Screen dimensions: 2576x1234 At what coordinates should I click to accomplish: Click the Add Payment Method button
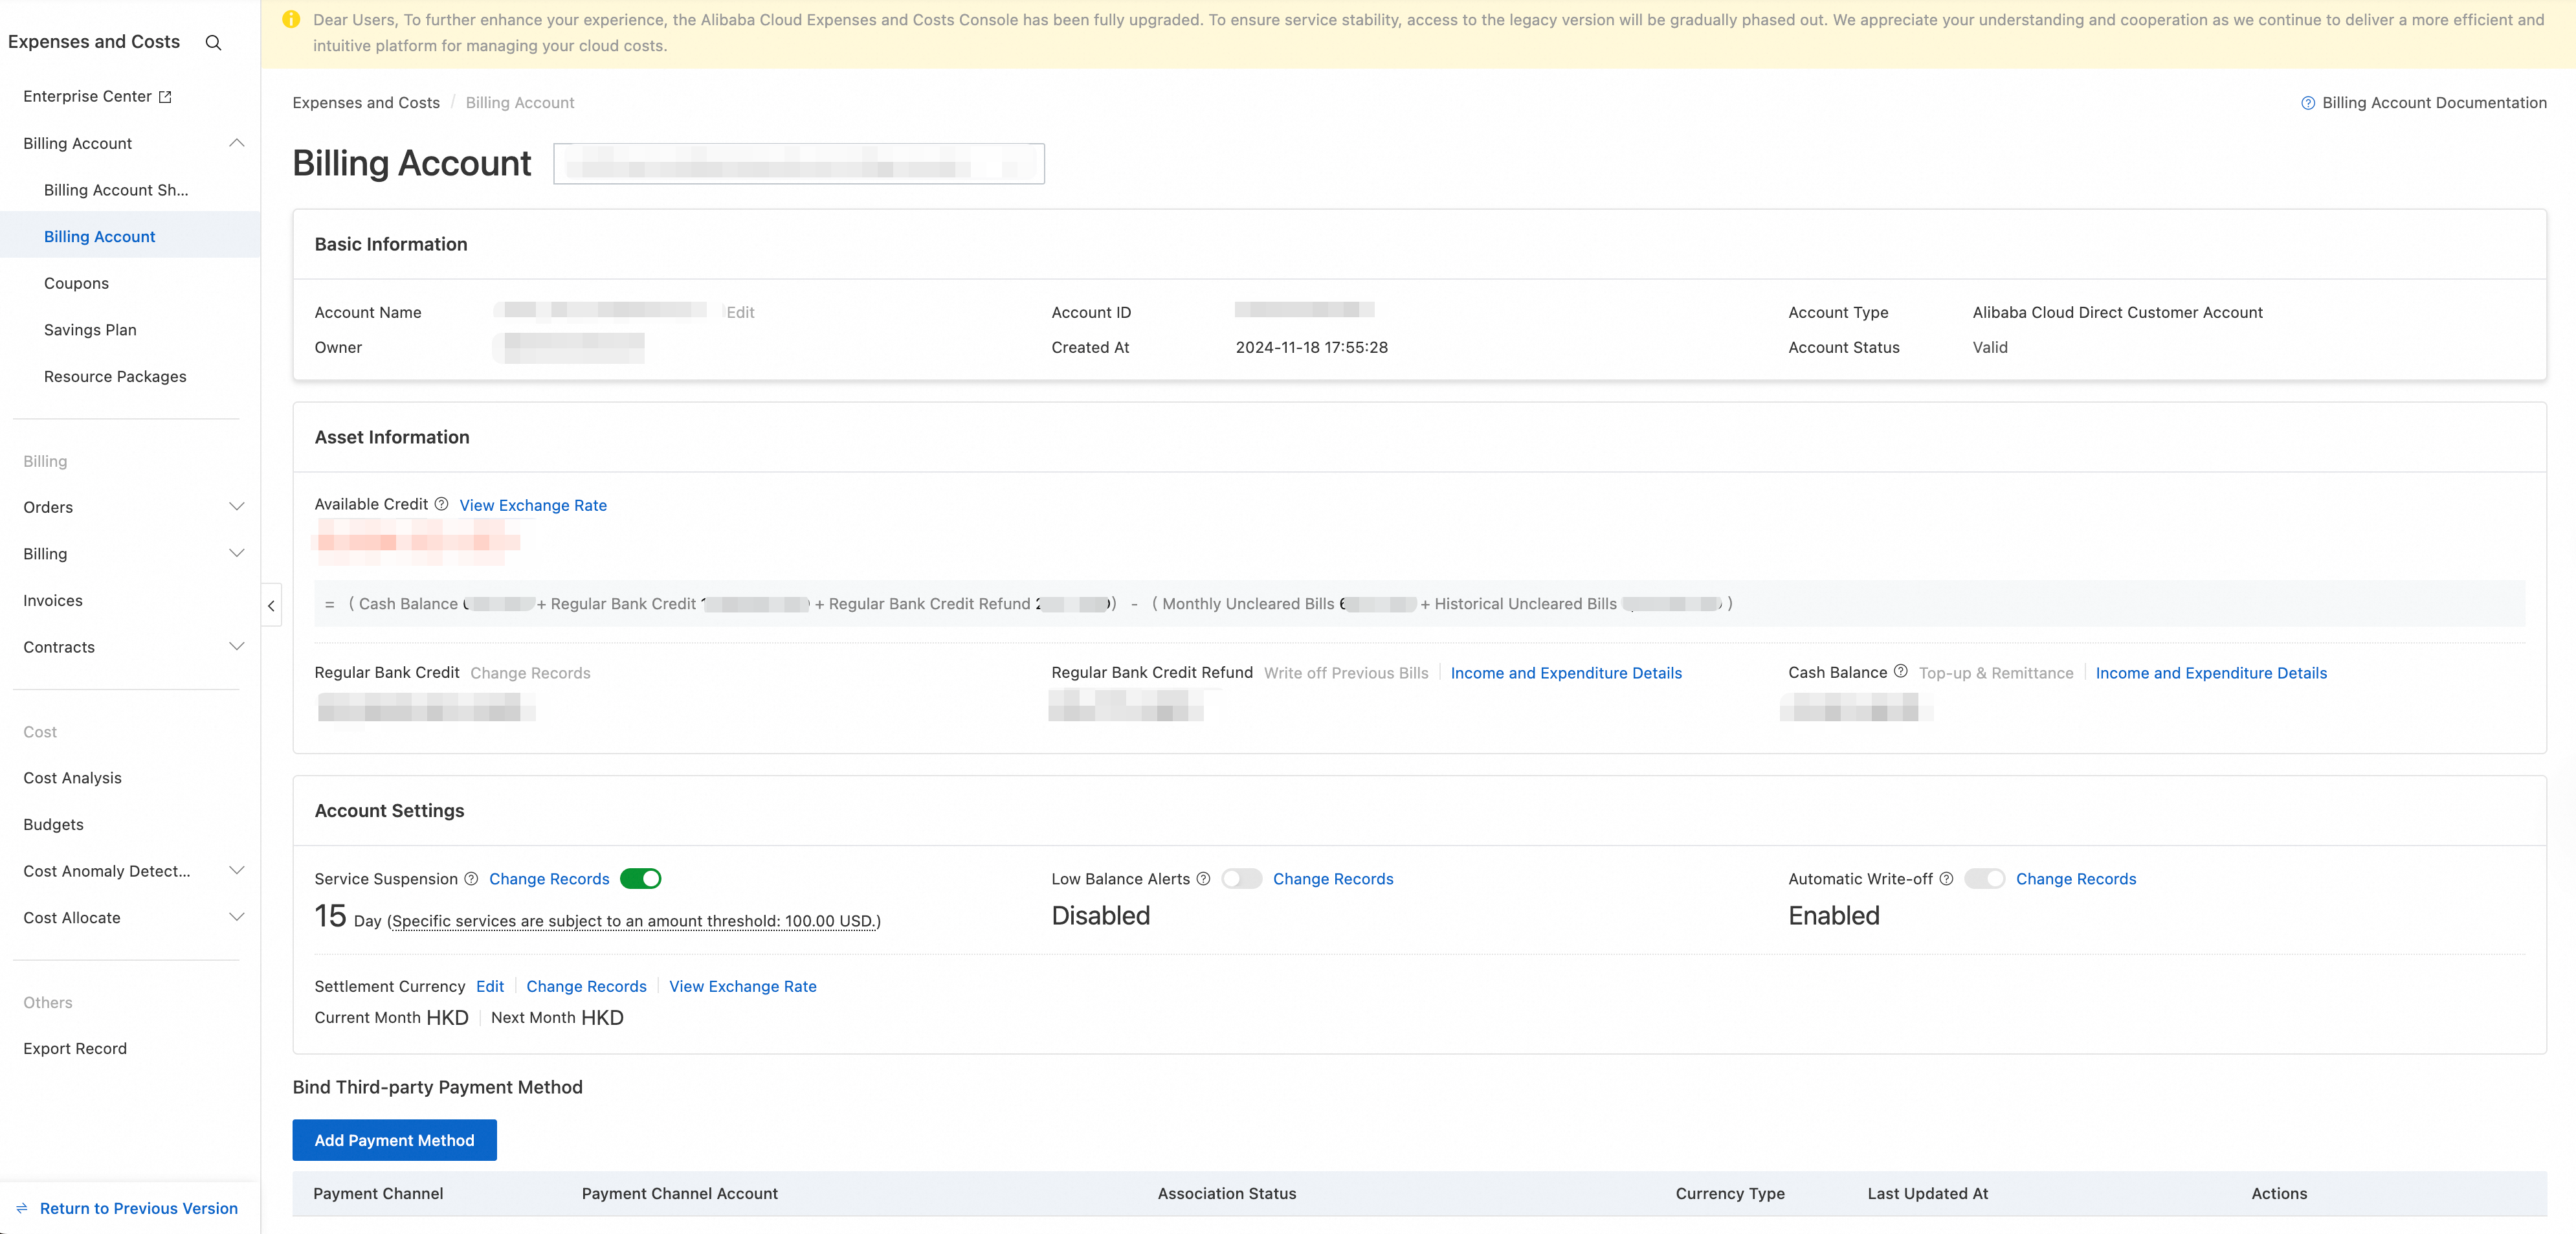(x=394, y=1140)
